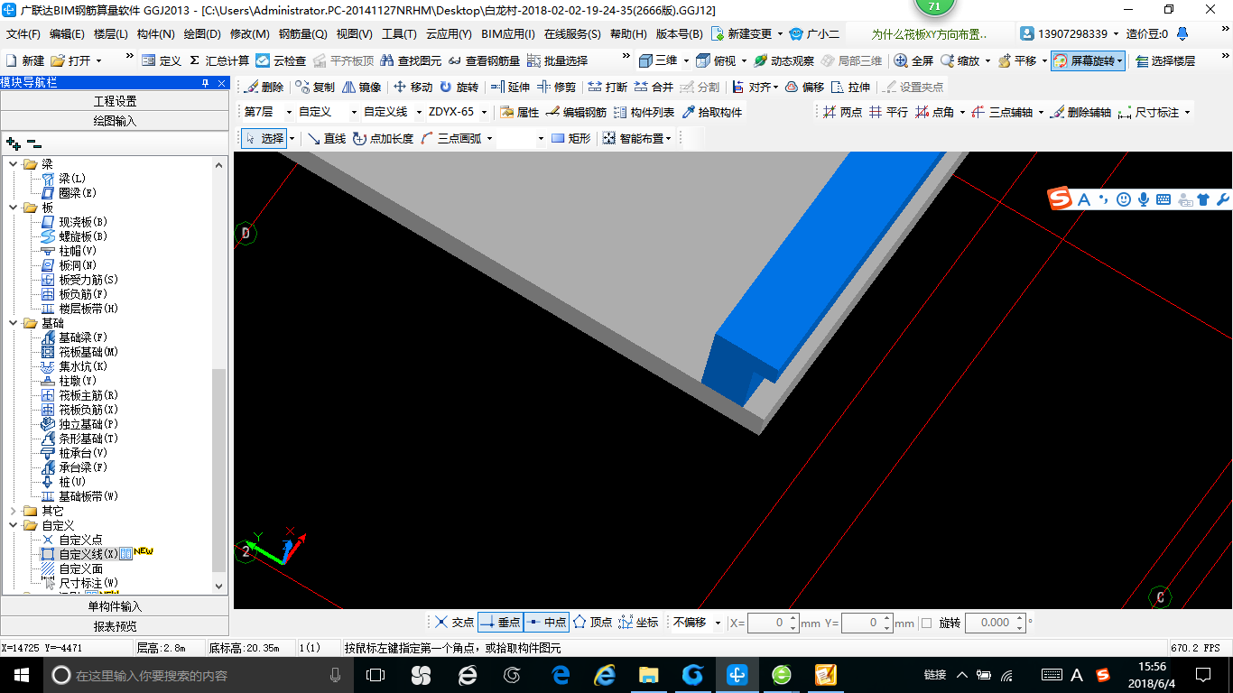Click 动态观察 orbit view
This screenshot has height=693, width=1233.
click(x=783, y=60)
